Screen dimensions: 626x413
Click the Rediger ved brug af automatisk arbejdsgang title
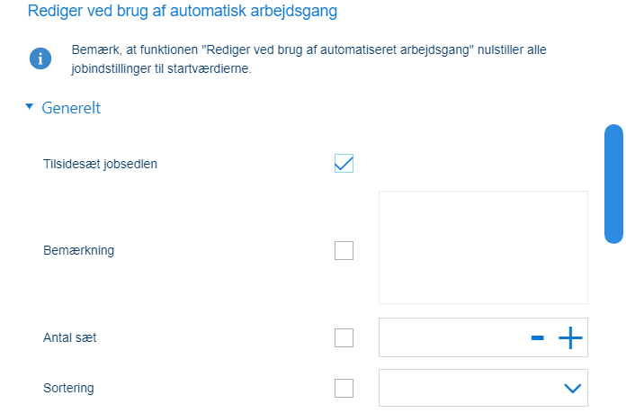coord(183,11)
